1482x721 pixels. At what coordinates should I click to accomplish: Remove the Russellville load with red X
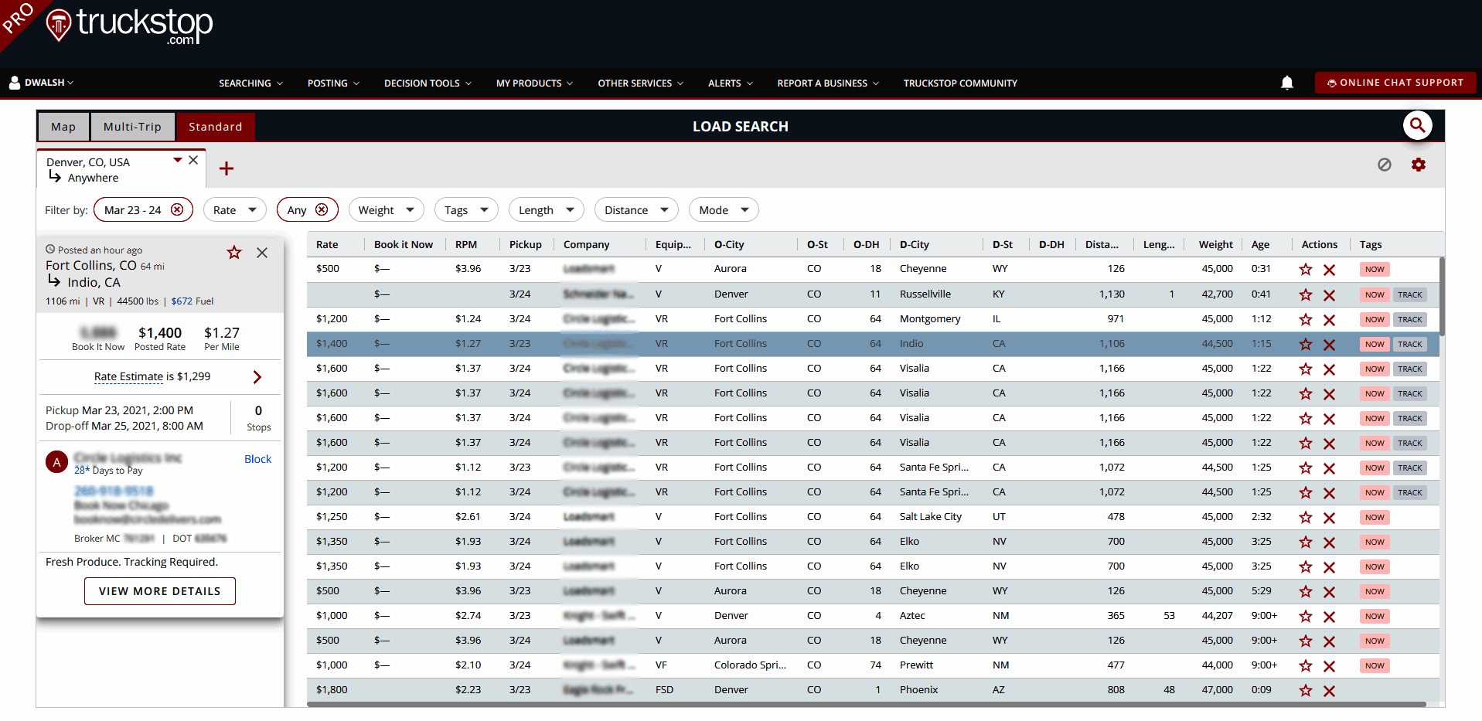pyautogui.click(x=1329, y=295)
